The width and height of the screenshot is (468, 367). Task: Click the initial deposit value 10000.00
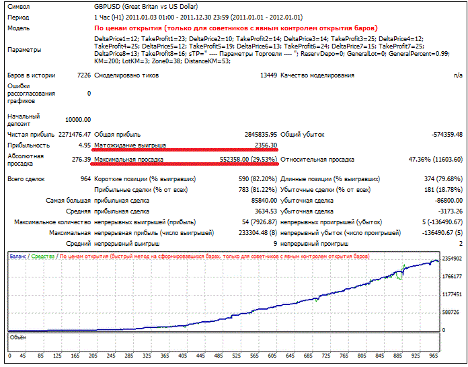point(78,120)
